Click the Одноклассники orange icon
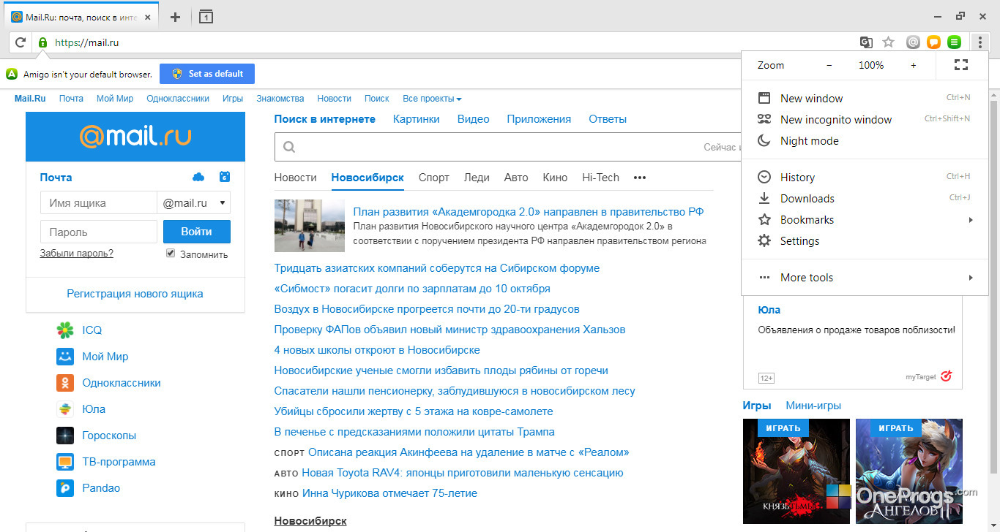The height and width of the screenshot is (532, 1000). click(65, 383)
